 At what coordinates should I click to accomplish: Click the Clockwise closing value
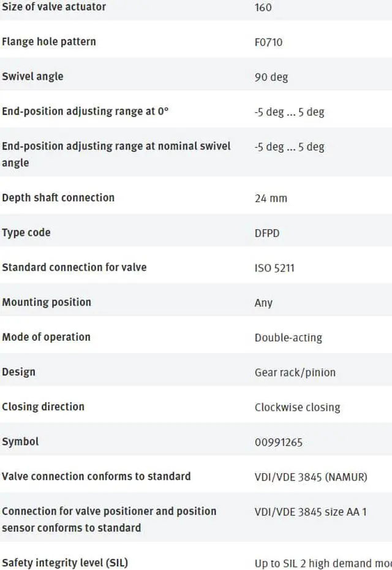tap(298, 407)
